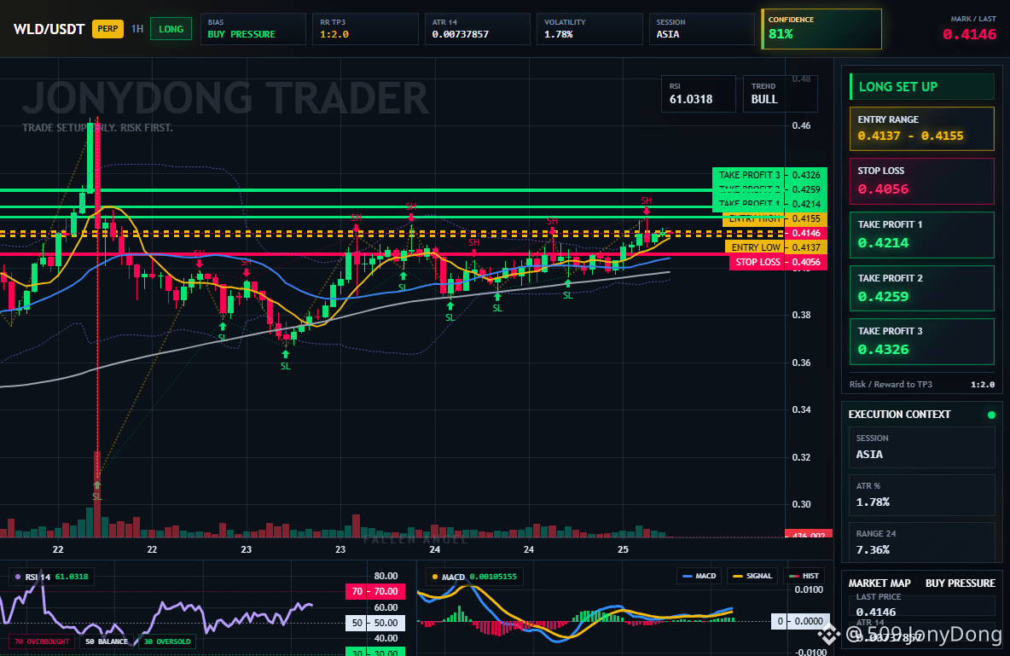
Task: Click the Take Profit 1 card in side panel
Action: (922, 235)
